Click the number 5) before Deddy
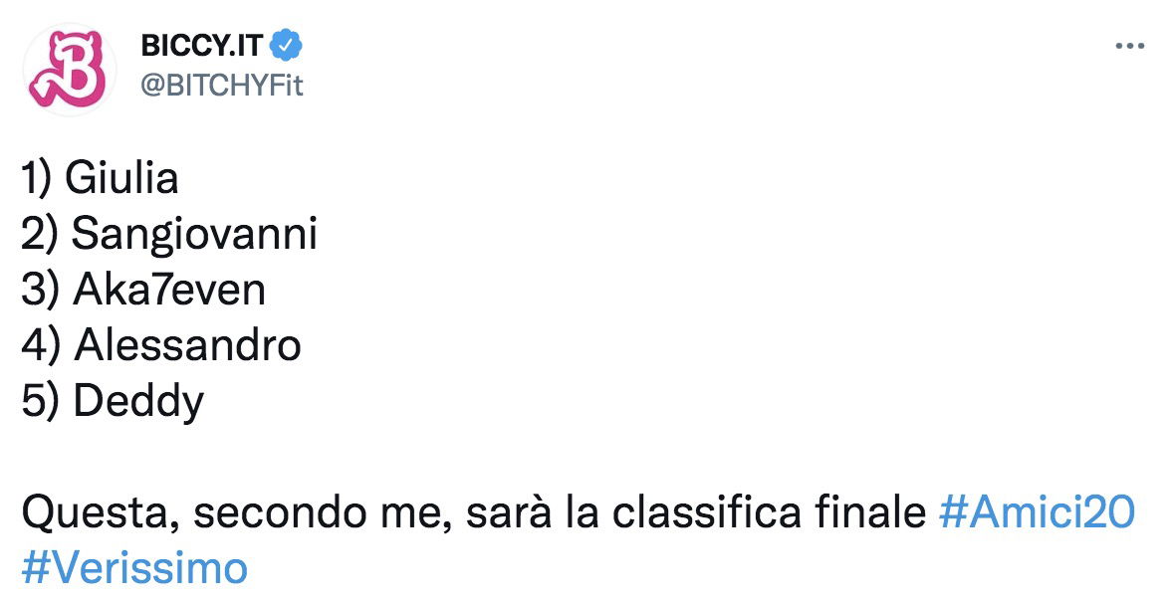This screenshot has width=1173, height=605. [40, 402]
